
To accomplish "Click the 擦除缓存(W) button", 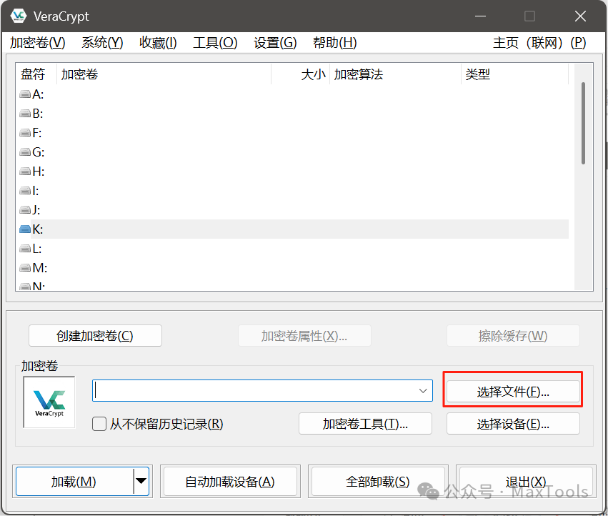I will coord(513,336).
